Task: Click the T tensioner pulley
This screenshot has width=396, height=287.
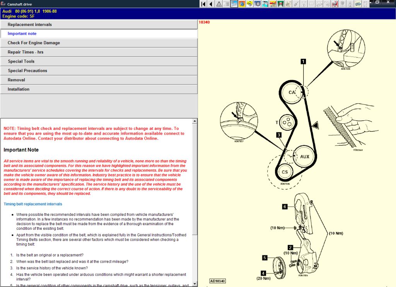Action: 287,123
